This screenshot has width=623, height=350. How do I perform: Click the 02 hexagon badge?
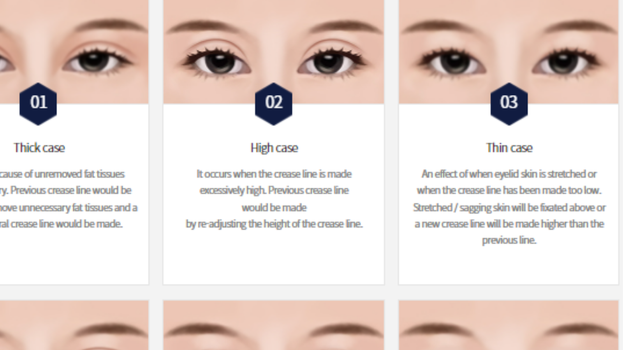[274, 103]
